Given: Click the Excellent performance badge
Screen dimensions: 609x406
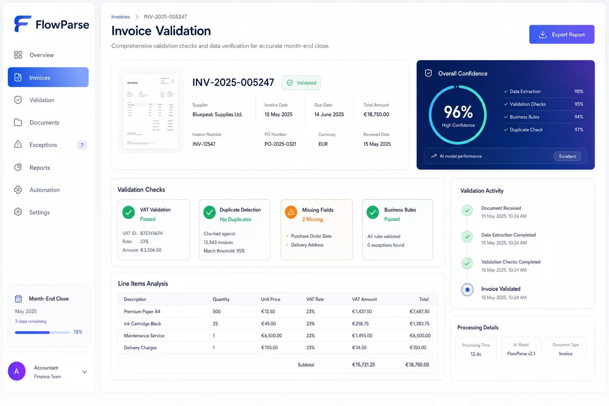Looking at the screenshot, I should pyautogui.click(x=567, y=156).
